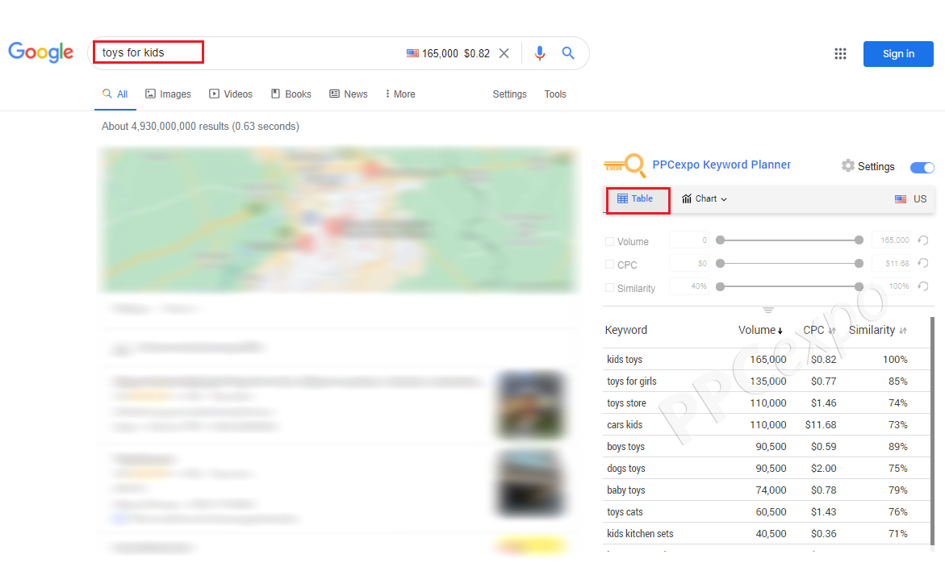Image resolution: width=945 pixels, height=588 pixels.
Task: Open the PPCexpo Keyword Planner title link
Action: coord(721,165)
